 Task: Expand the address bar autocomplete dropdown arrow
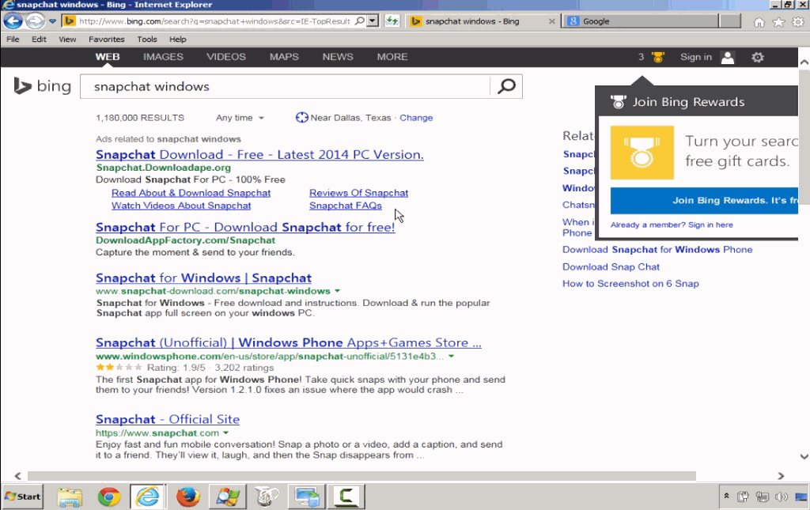(x=373, y=21)
